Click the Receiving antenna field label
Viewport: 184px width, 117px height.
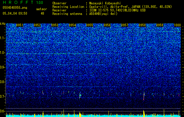click(x=67, y=14)
